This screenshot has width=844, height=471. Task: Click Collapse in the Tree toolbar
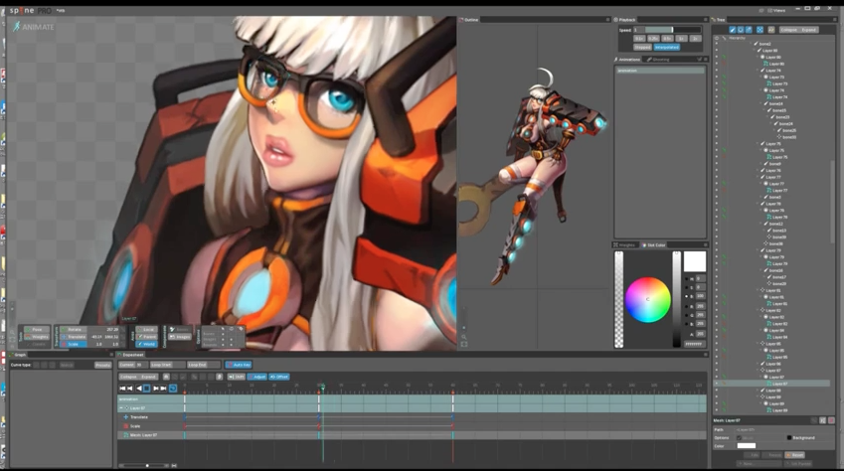point(788,30)
